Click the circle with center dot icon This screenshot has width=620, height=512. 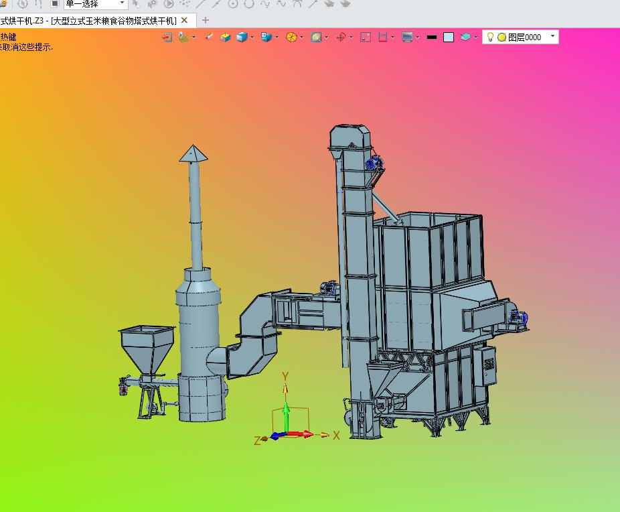pyautogui.click(x=233, y=3)
